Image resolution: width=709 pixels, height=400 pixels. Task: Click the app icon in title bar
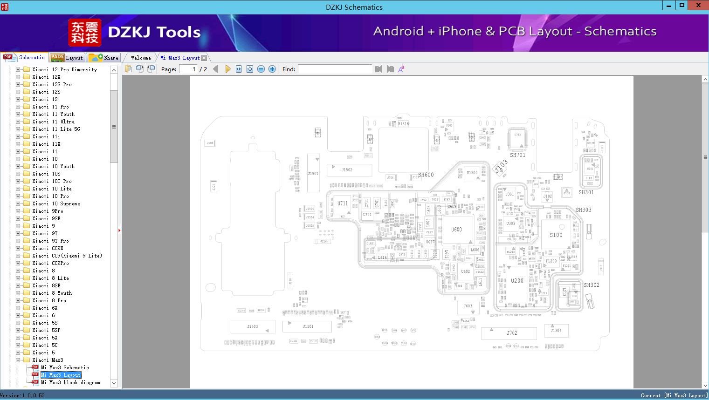coord(4,7)
